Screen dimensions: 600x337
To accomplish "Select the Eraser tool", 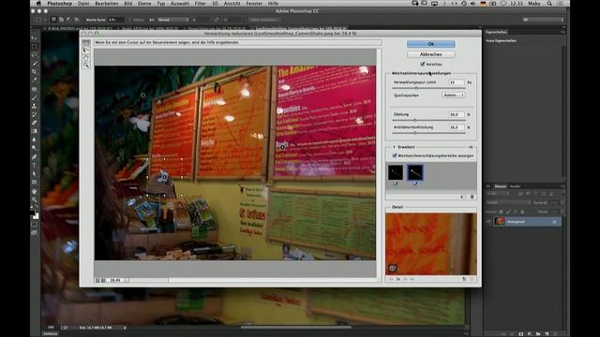I will [35, 123].
